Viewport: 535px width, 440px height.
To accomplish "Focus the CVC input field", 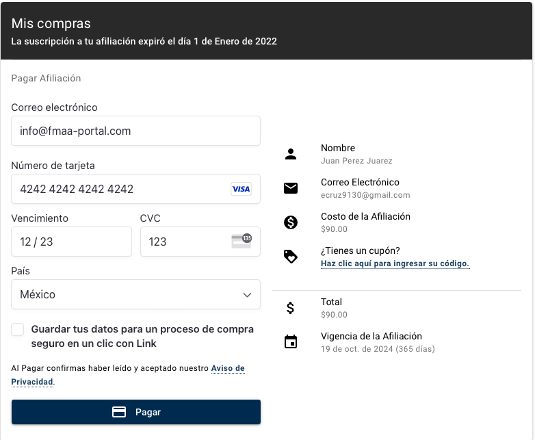I will [x=200, y=242].
